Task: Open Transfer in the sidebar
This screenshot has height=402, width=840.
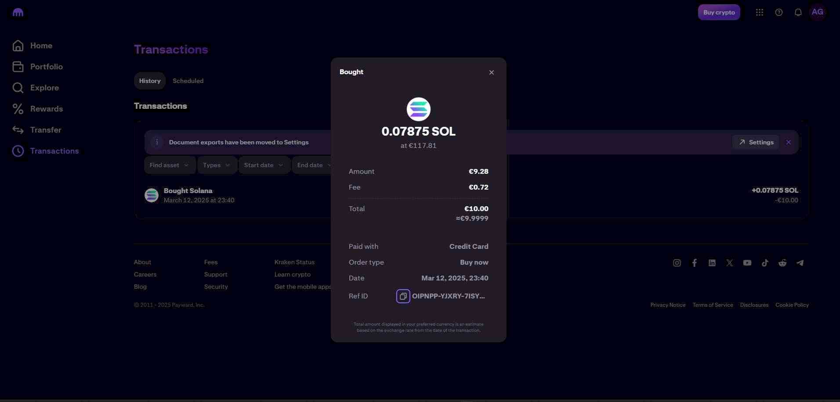Action: (37, 130)
